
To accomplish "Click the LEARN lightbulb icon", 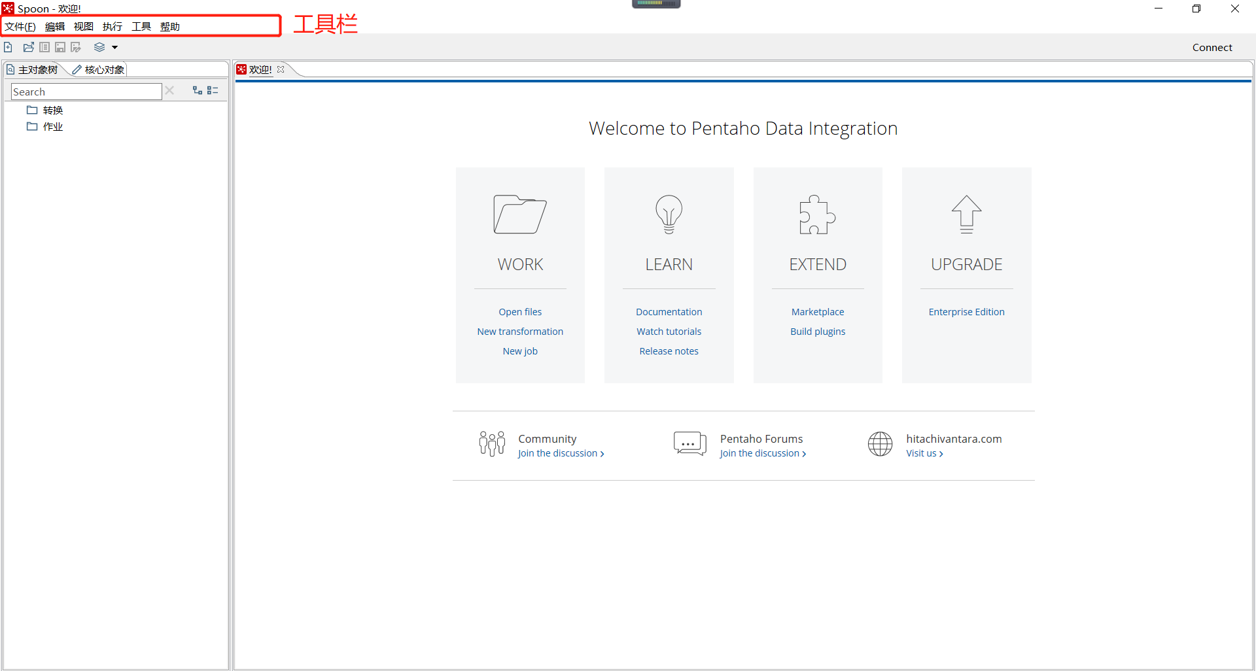I will [669, 214].
